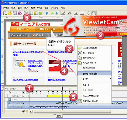Image resolution: width=127 pixels, height=120 pixels.
Task: Click the align/distribute icon in toolbar
Action: pyautogui.click(x=89, y=13)
